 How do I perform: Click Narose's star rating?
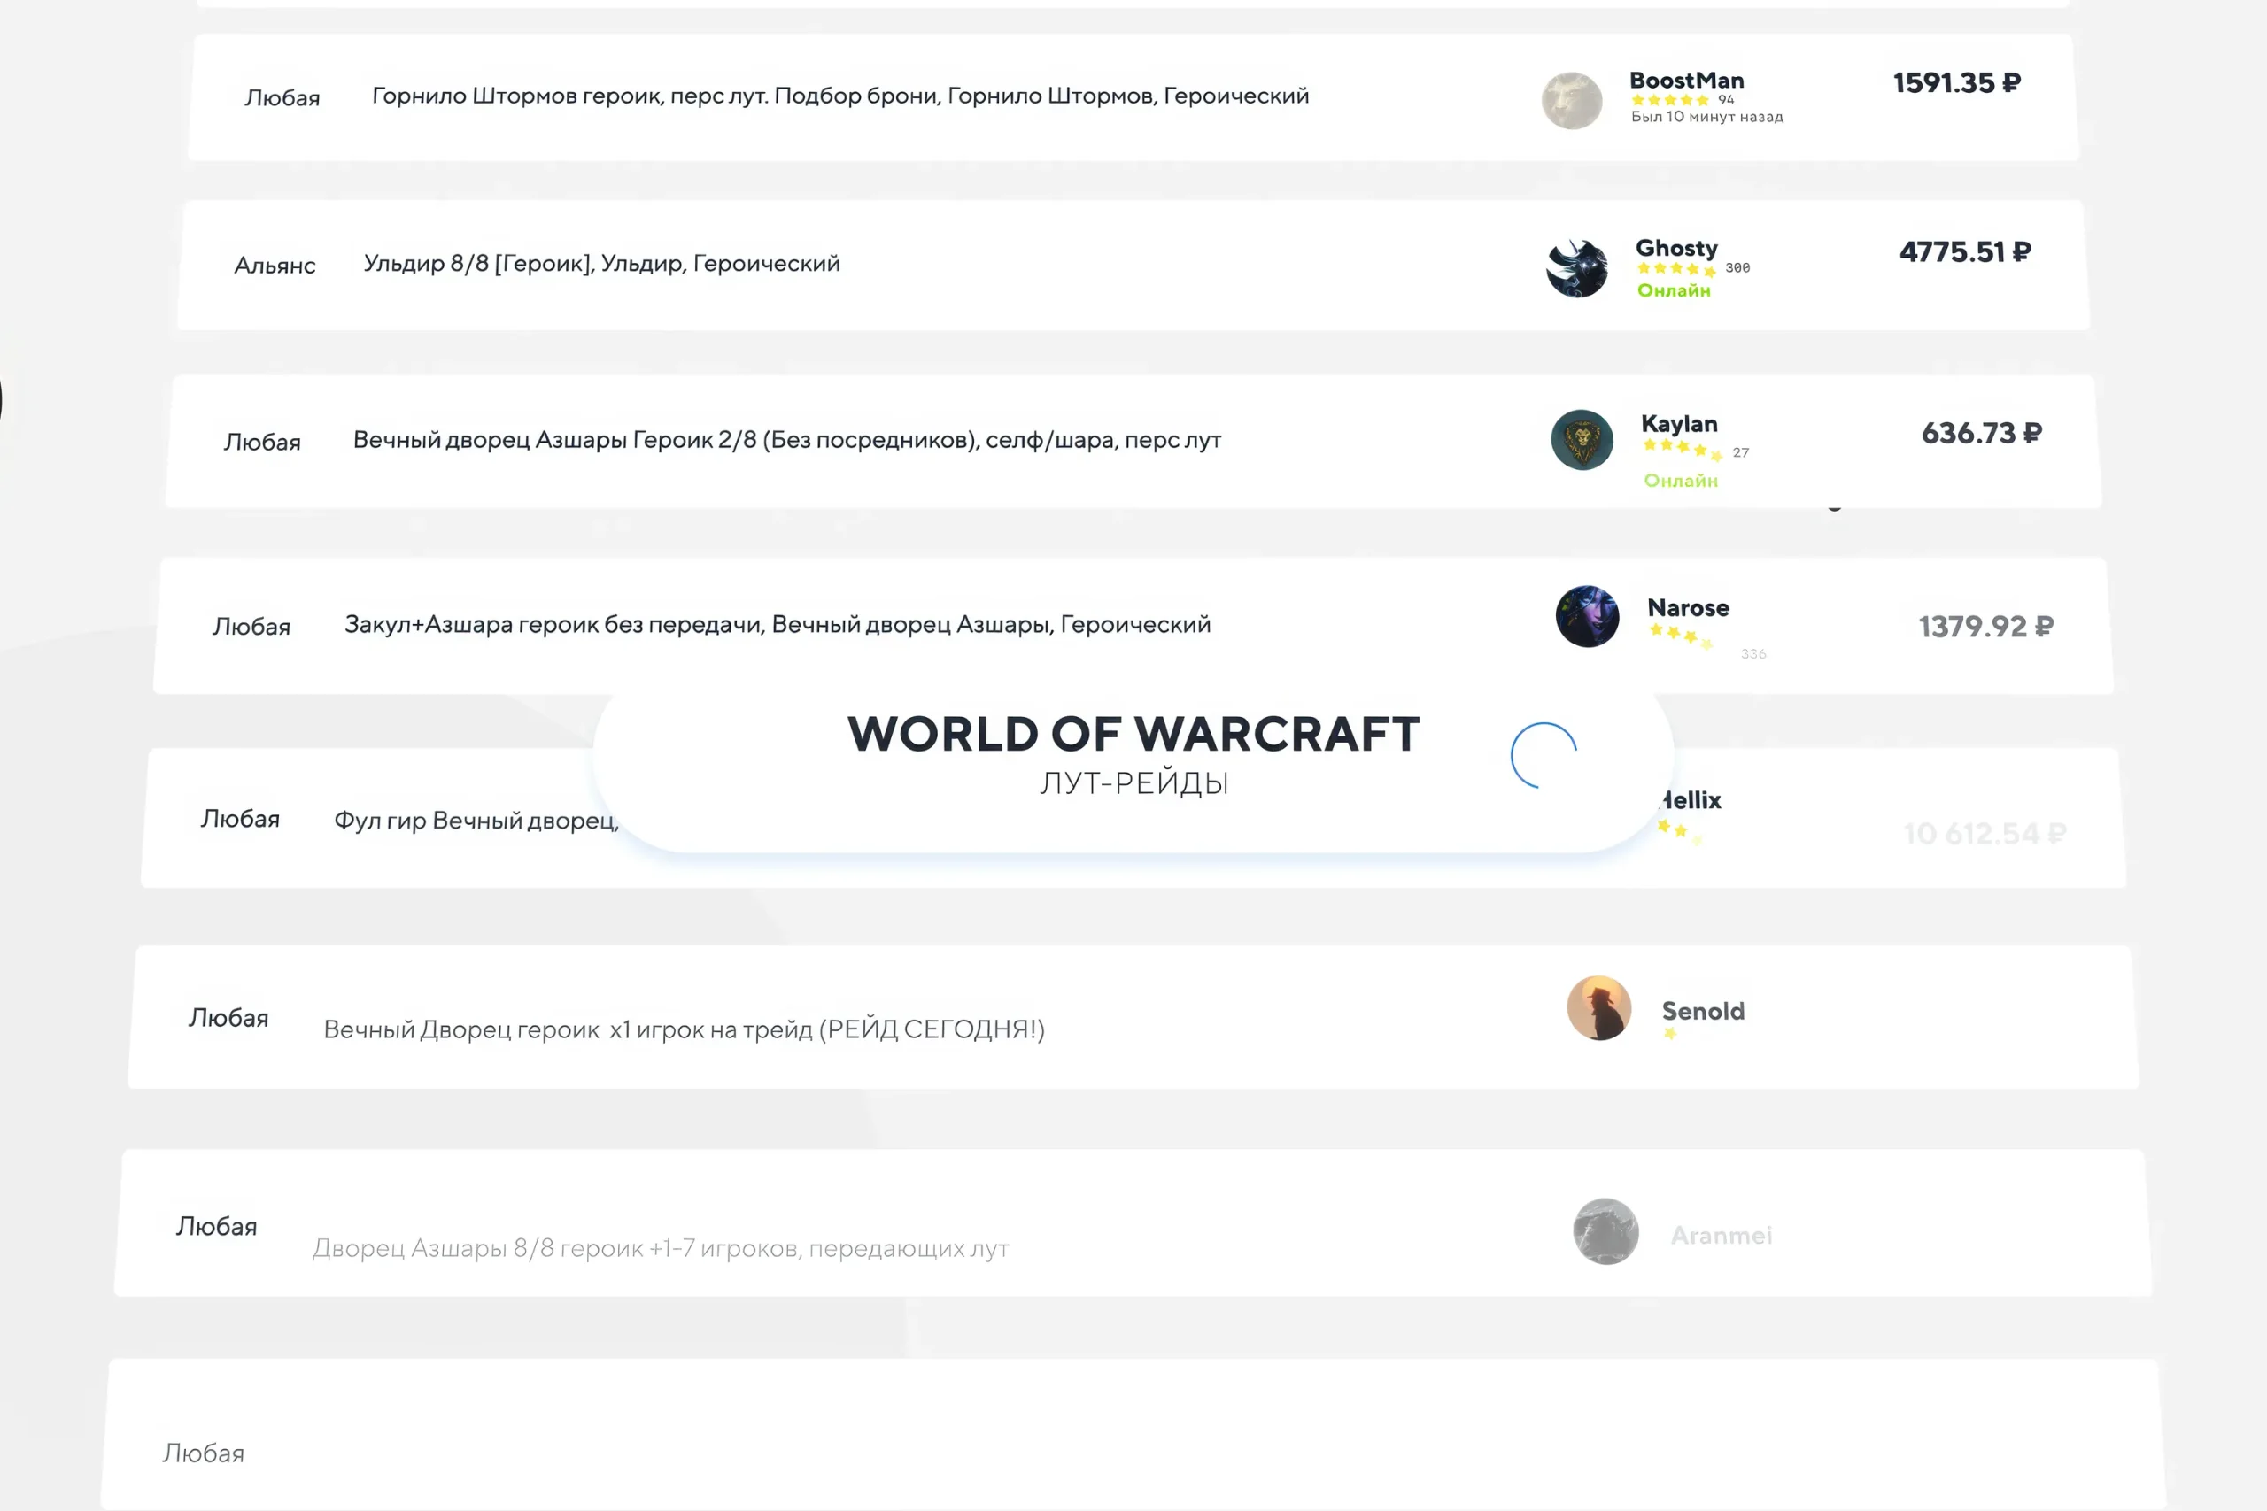1681,636
